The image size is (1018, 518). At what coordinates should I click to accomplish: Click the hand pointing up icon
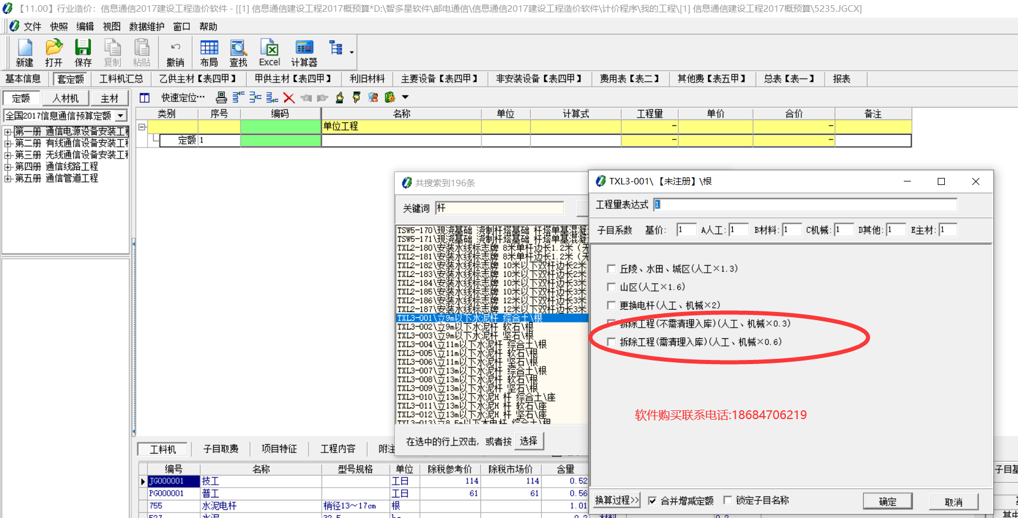[340, 98]
